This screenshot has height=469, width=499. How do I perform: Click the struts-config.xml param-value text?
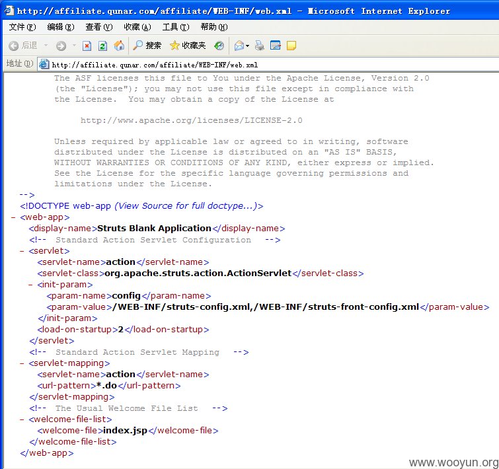(266, 307)
